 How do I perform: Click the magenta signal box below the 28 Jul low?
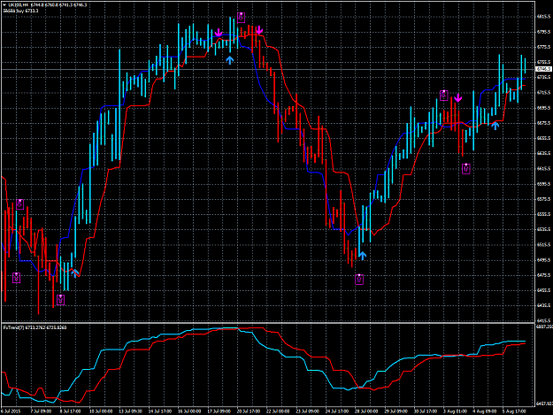[x=359, y=280]
